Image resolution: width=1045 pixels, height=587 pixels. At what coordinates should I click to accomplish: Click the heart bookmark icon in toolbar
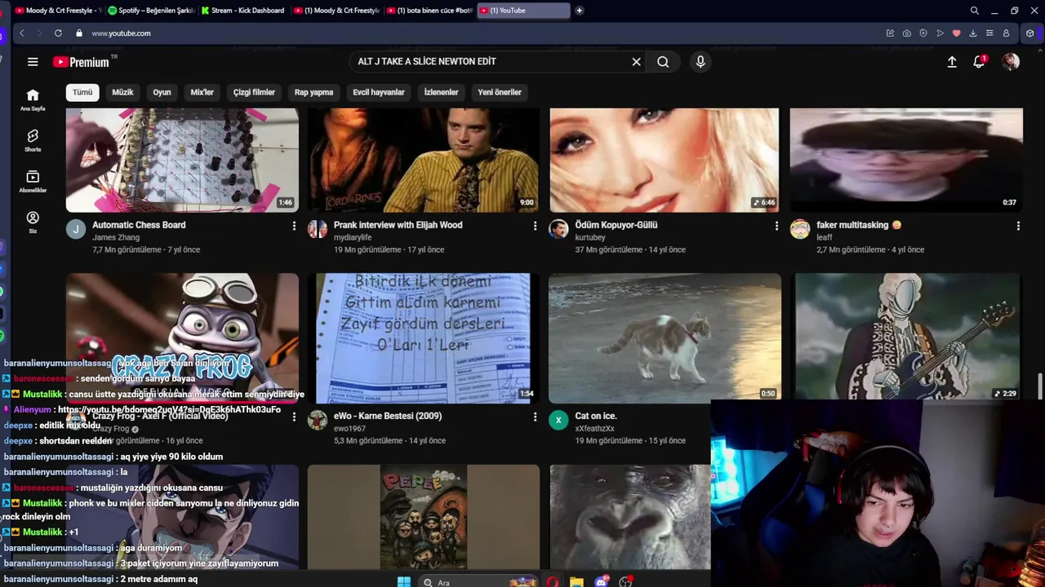pyautogui.click(x=957, y=33)
